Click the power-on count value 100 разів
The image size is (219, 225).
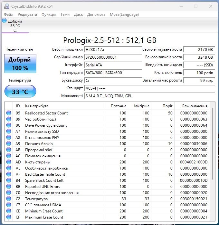199,73
